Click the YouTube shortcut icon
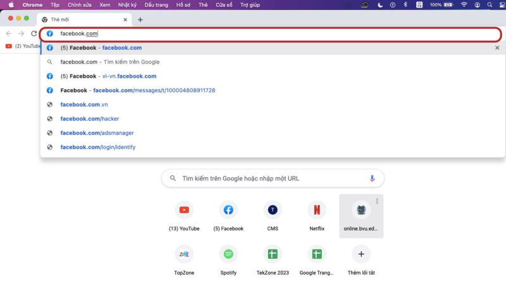506x284 pixels. (184, 210)
